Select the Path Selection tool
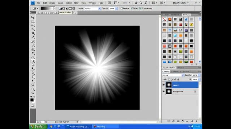 coord(33,81)
